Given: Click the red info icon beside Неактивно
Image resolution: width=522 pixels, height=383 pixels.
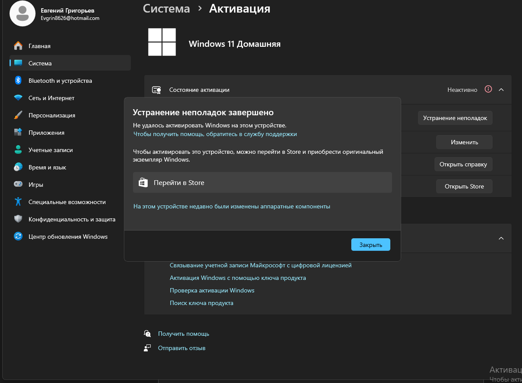Looking at the screenshot, I should pos(488,89).
